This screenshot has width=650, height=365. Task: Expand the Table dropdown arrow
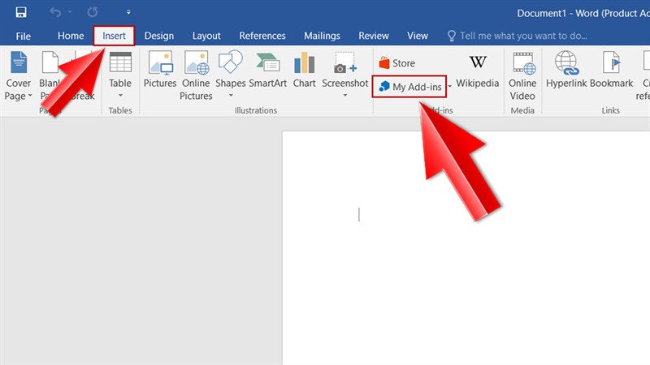pyautogui.click(x=120, y=96)
